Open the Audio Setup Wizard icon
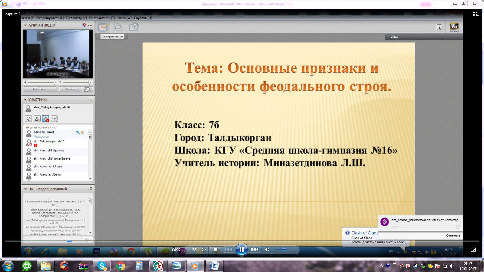 pyautogui.click(x=83, y=25)
